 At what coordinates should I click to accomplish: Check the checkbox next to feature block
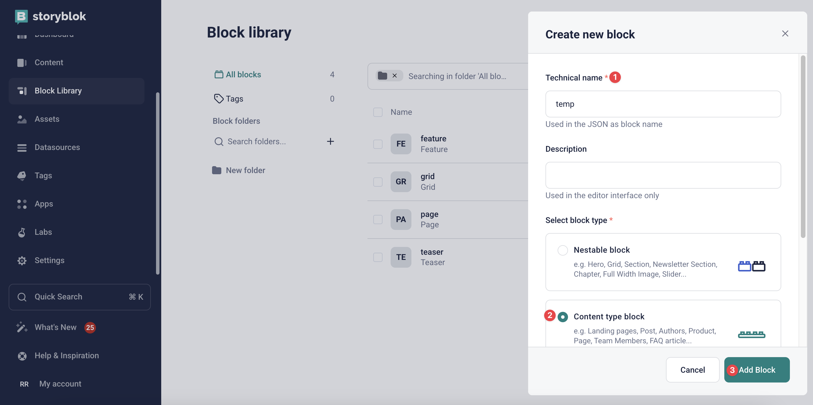(x=378, y=144)
